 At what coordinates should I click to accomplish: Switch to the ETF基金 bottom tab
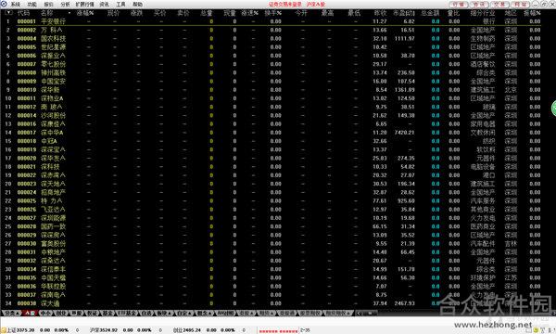click(x=127, y=314)
